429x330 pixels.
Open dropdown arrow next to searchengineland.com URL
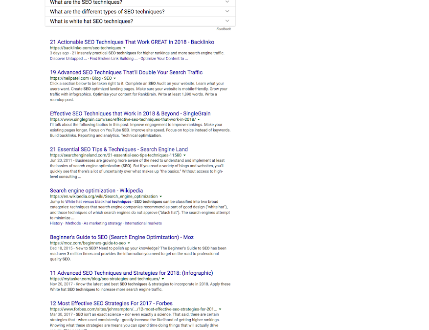[x=184, y=155]
